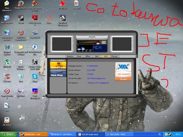Open the pss file icon
The image size is (183, 137).
coord(7,107)
